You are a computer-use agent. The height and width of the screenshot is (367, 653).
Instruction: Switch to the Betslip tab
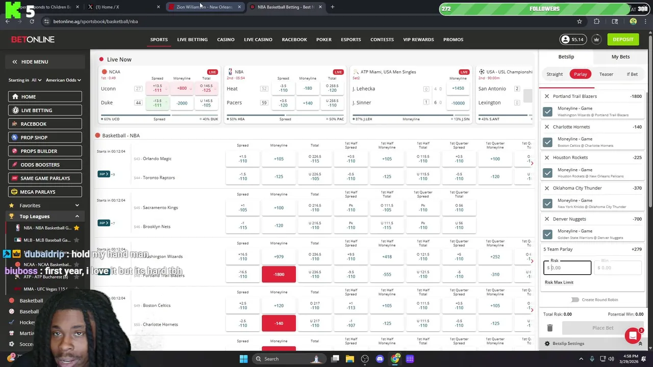click(566, 57)
